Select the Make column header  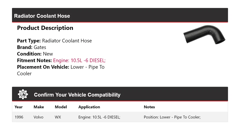(x=39, y=107)
